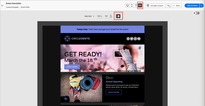This screenshot has height=106, width=205.
Task: Toggle dark mode contrast button
Action: 118,16
